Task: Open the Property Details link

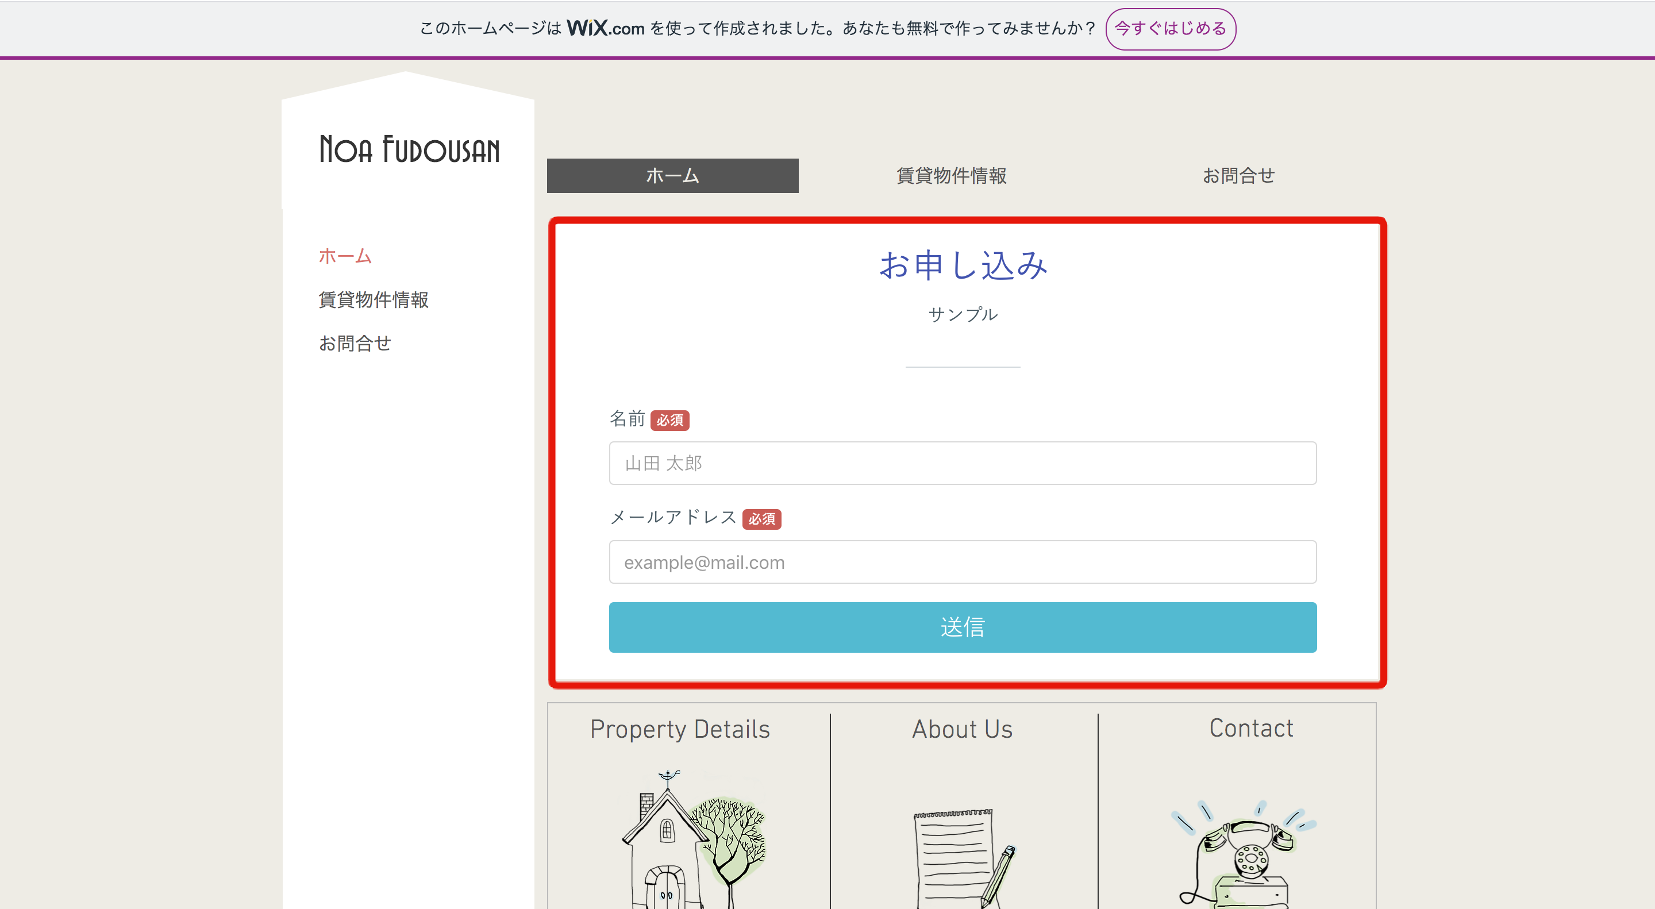Action: click(x=680, y=729)
